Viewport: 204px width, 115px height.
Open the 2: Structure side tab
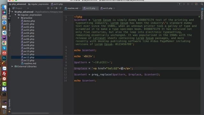[9, 30]
